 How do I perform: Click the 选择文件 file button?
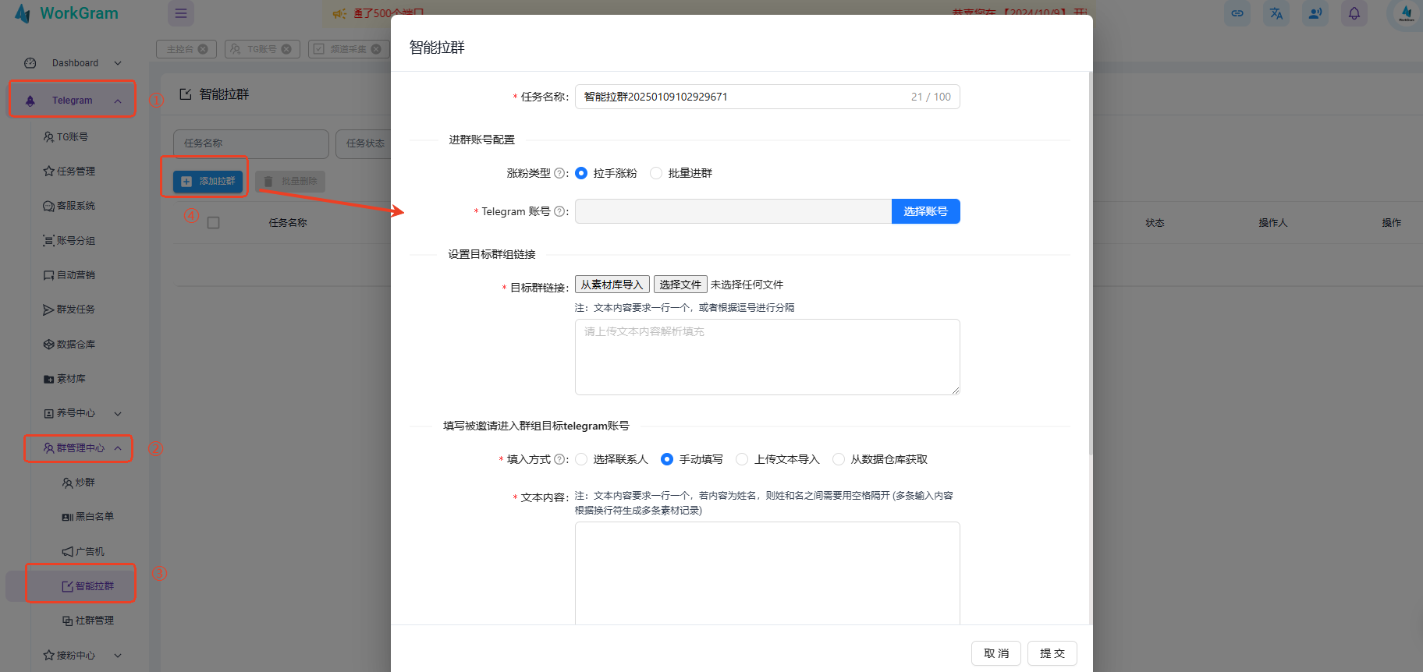click(680, 285)
